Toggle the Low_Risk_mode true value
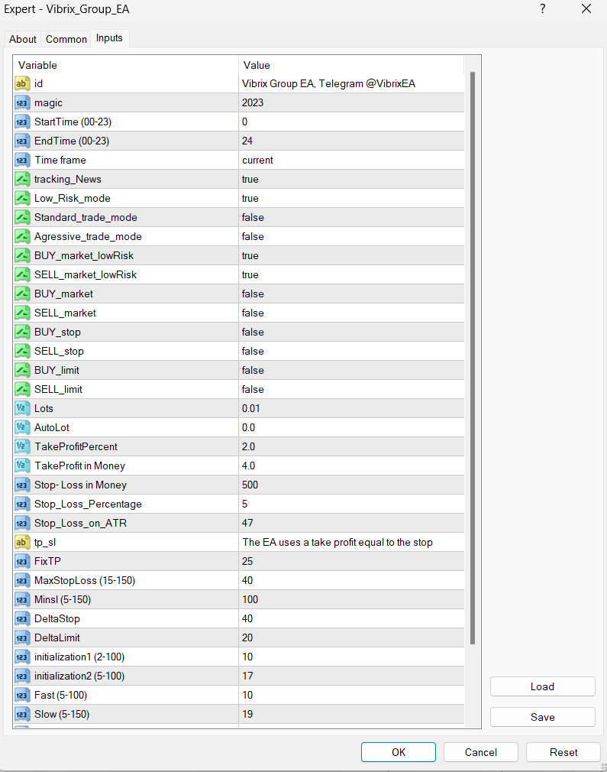The height and width of the screenshot is (772, 607). 351,198
